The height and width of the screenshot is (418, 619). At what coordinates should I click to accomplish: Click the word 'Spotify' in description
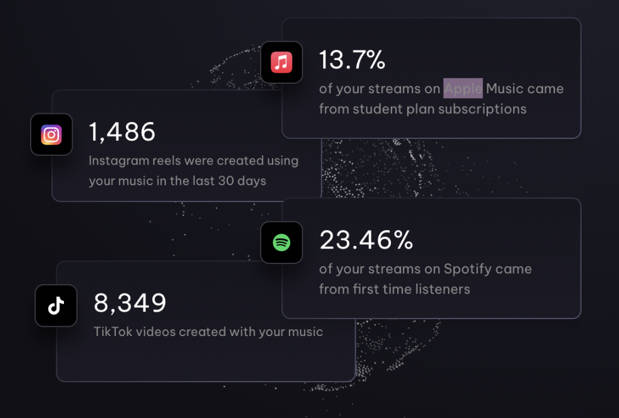[466, 269]
